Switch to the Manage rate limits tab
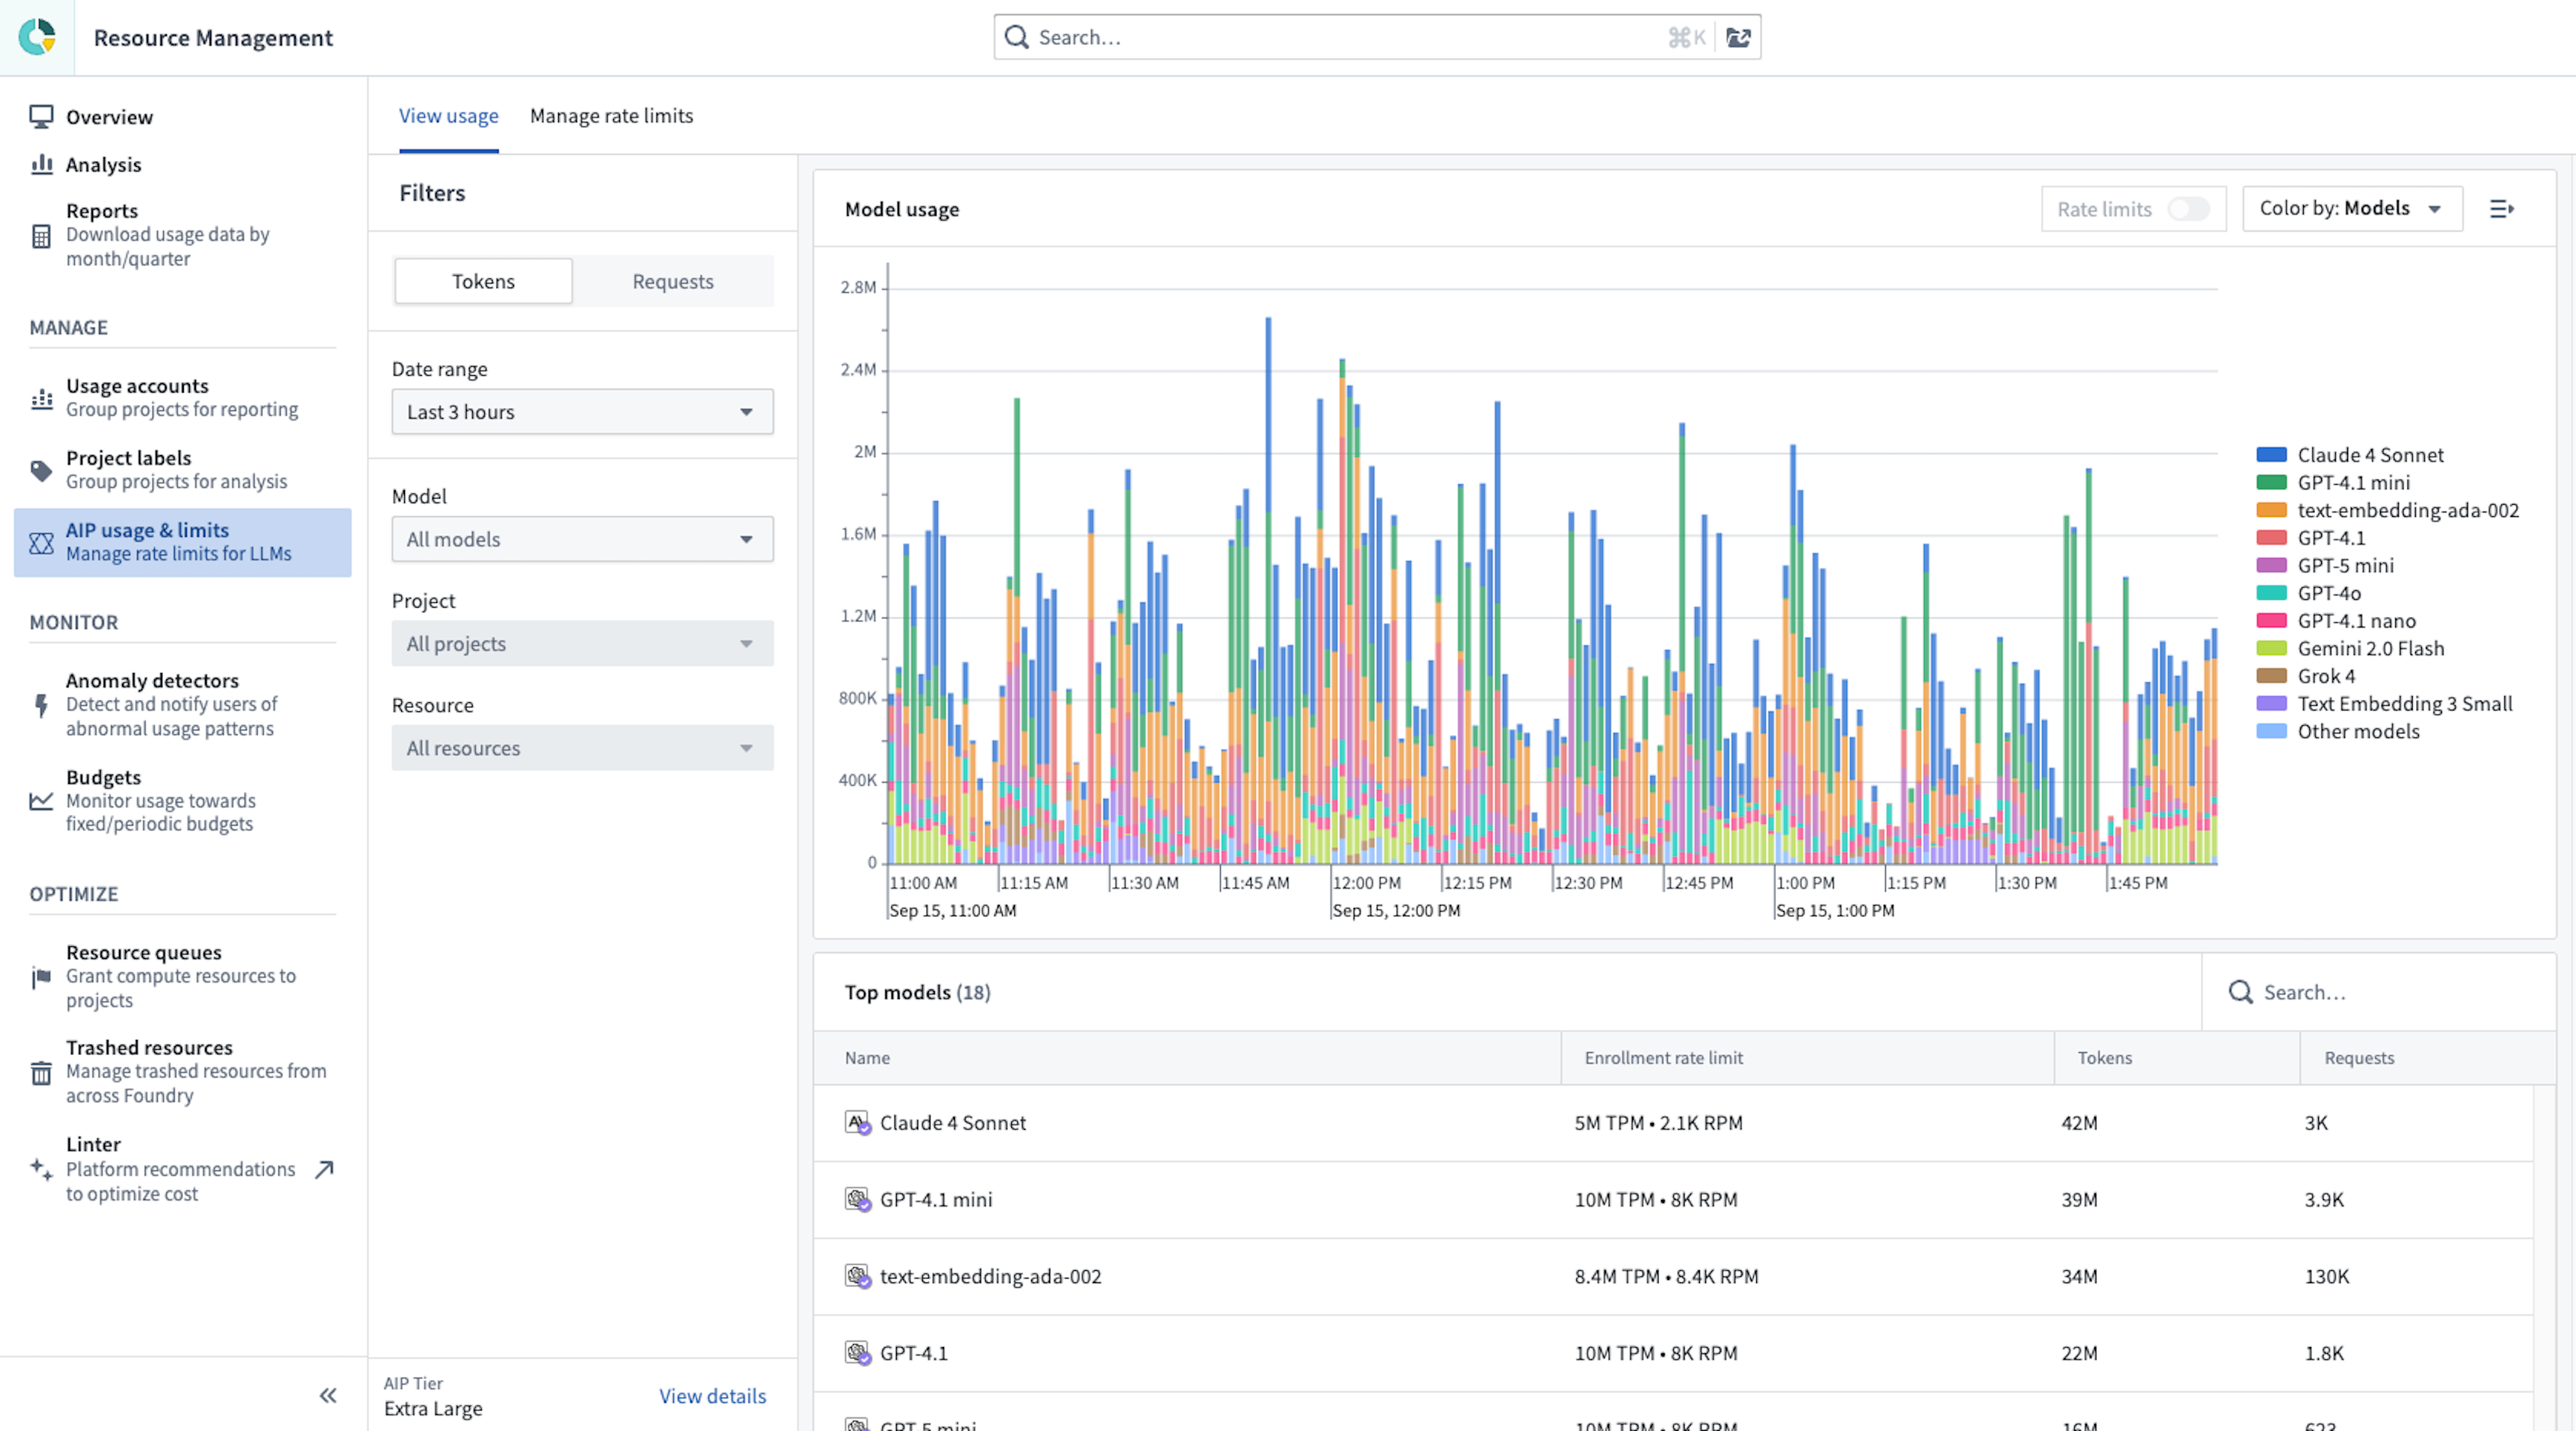2576x1431 pixels. click(x=611, y=116)
